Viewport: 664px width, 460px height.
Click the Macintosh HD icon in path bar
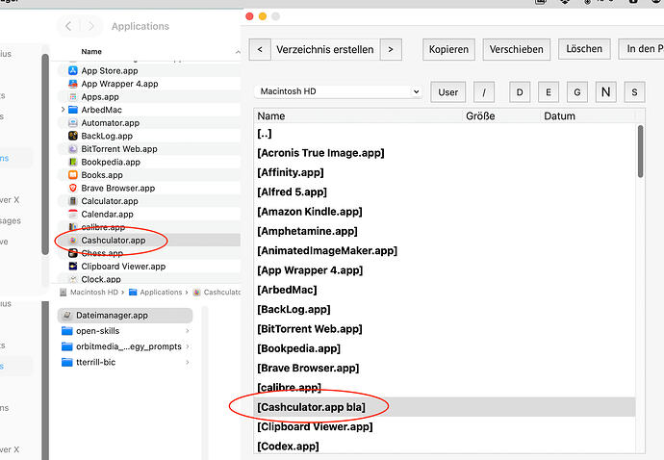coord(64,293)
